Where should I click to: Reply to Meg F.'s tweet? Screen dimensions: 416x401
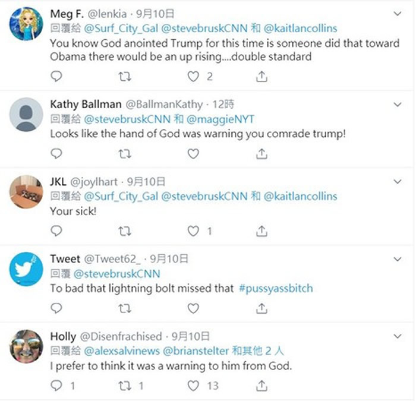tap(56, 76)
